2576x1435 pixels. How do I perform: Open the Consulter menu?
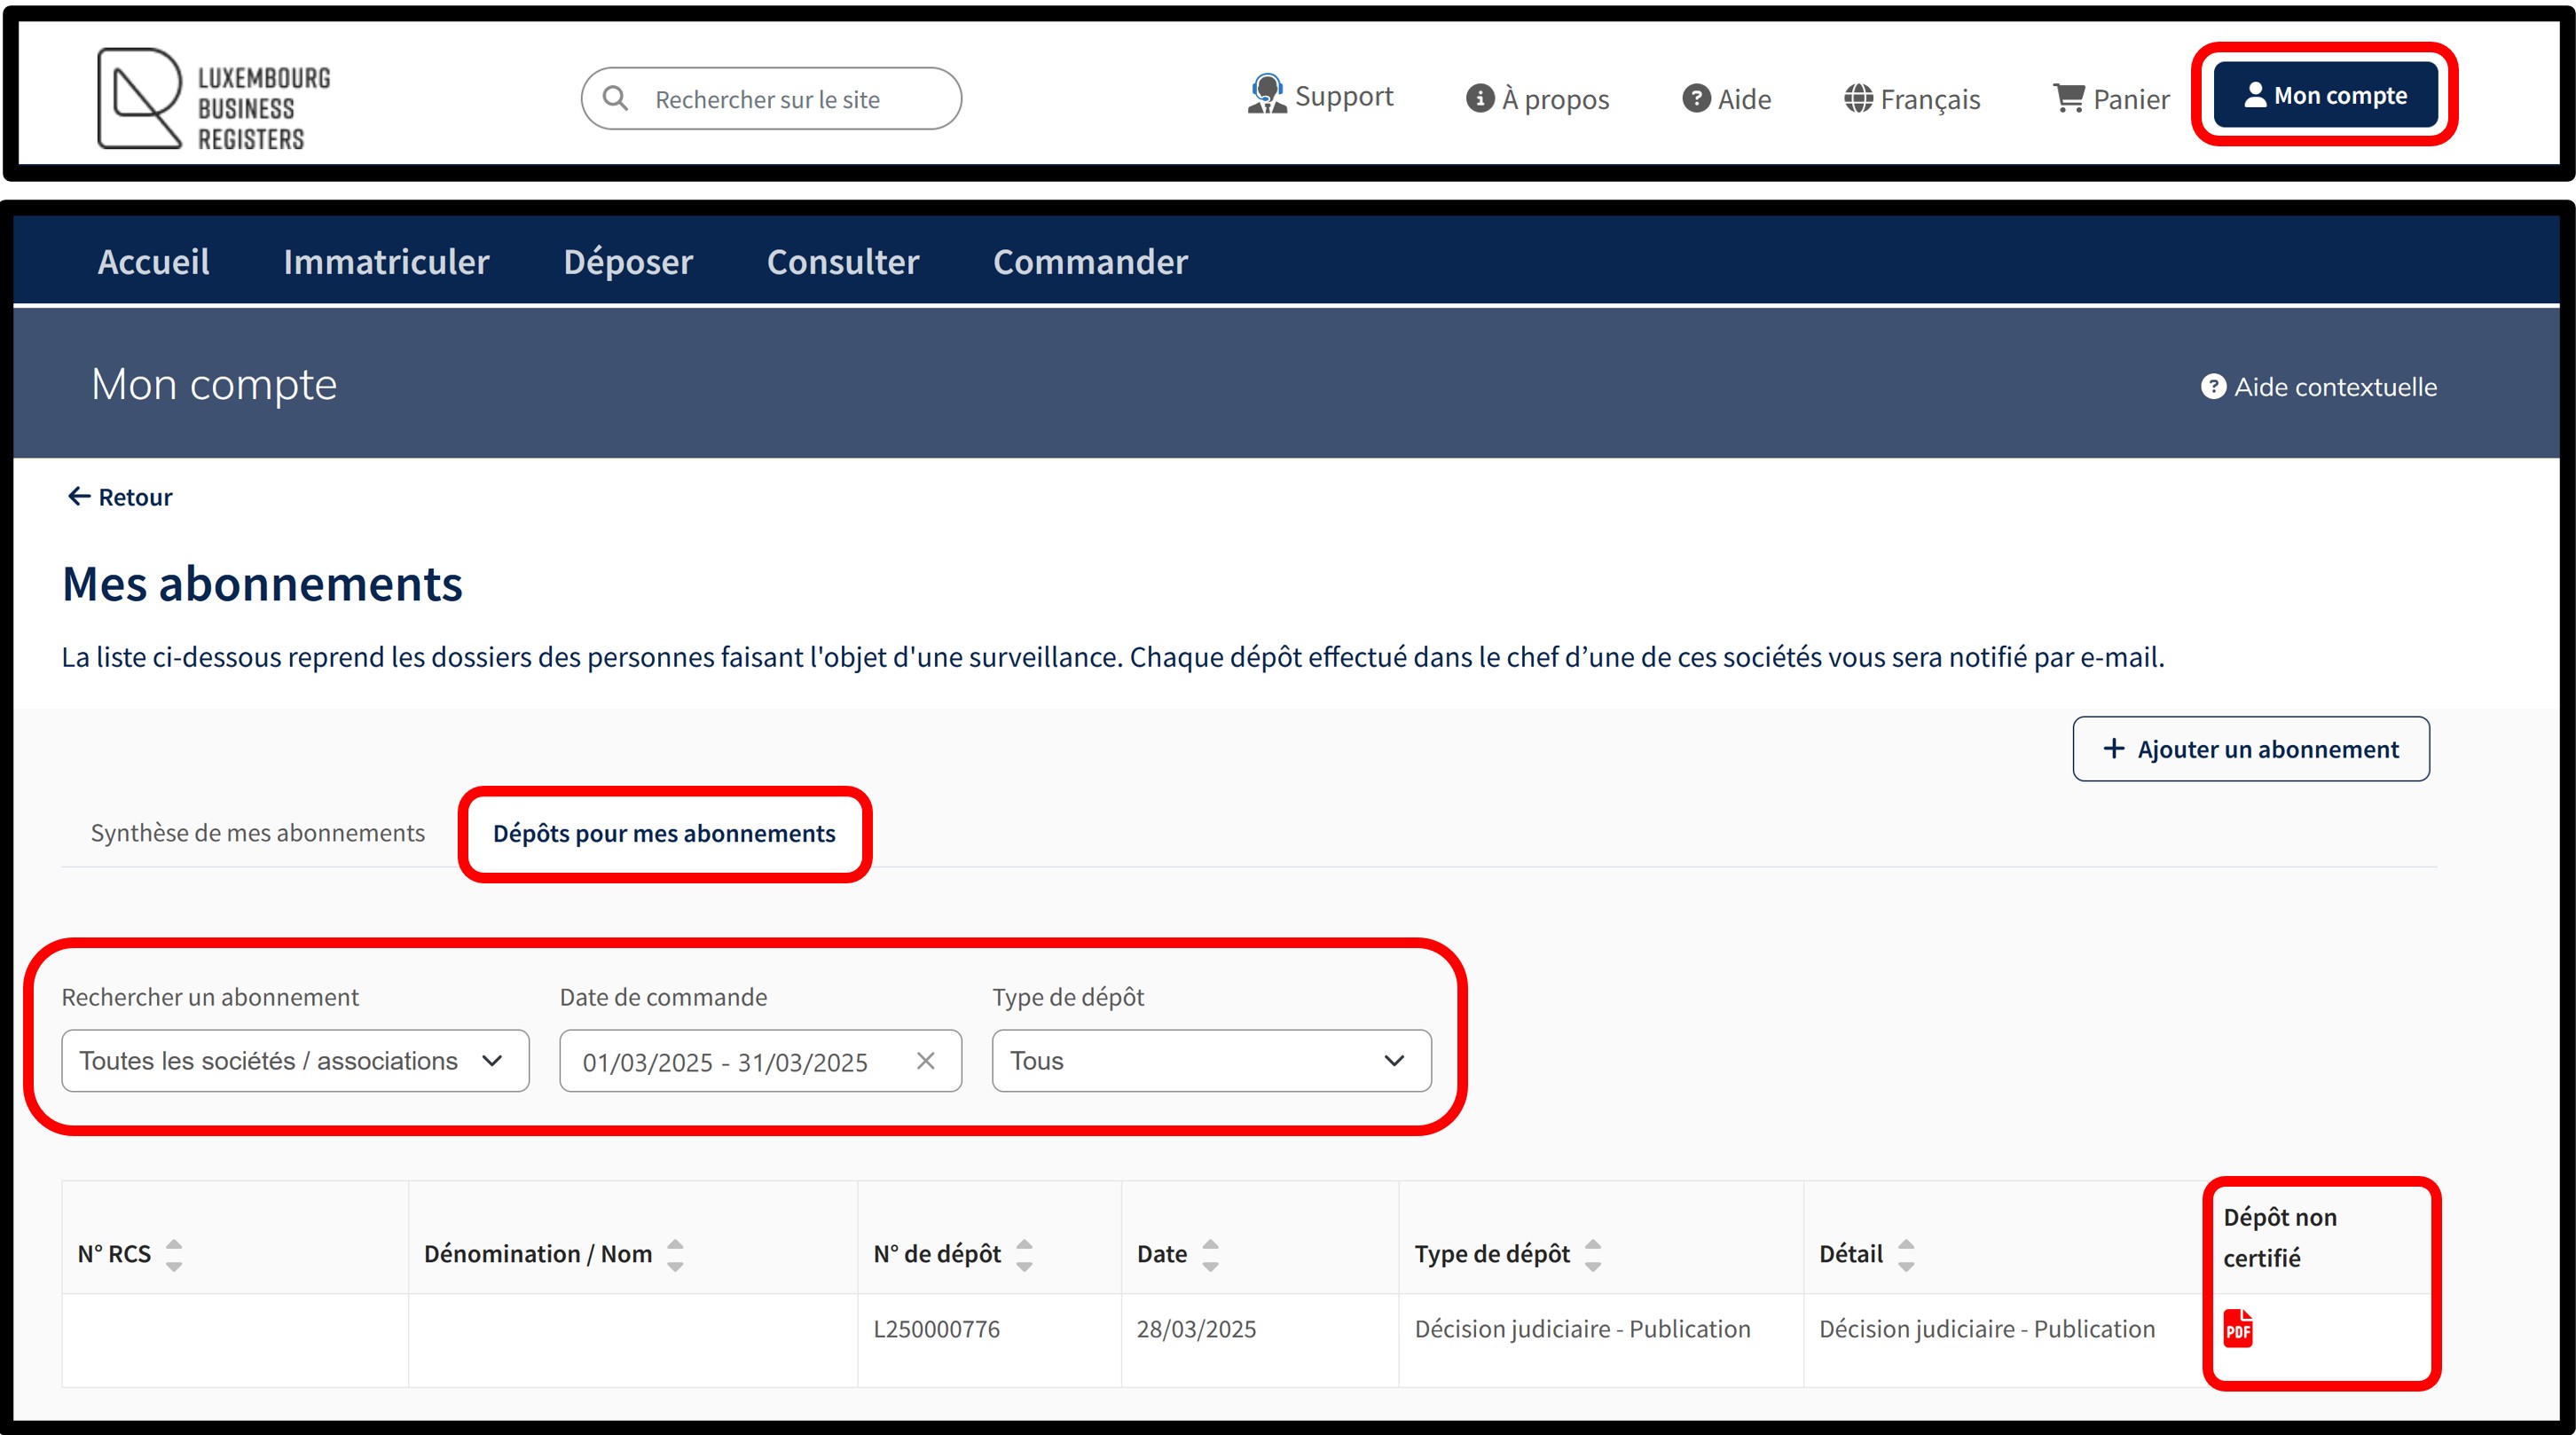pos(842,262)
